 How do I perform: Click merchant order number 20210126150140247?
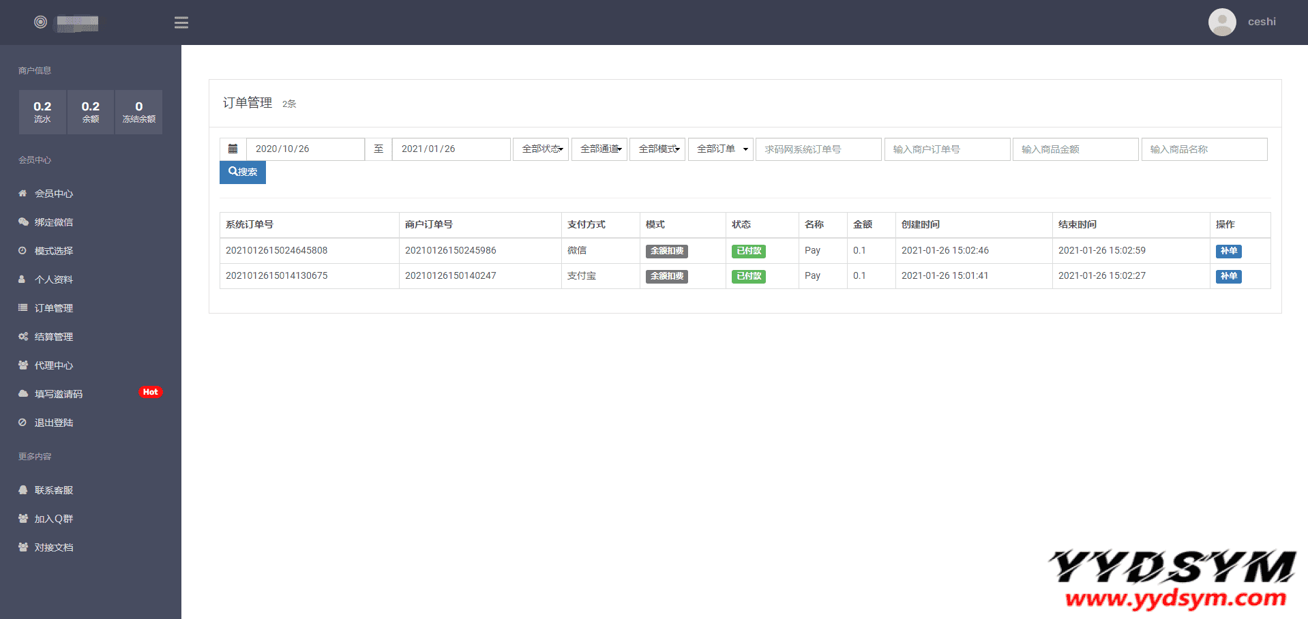click(451, 276)
